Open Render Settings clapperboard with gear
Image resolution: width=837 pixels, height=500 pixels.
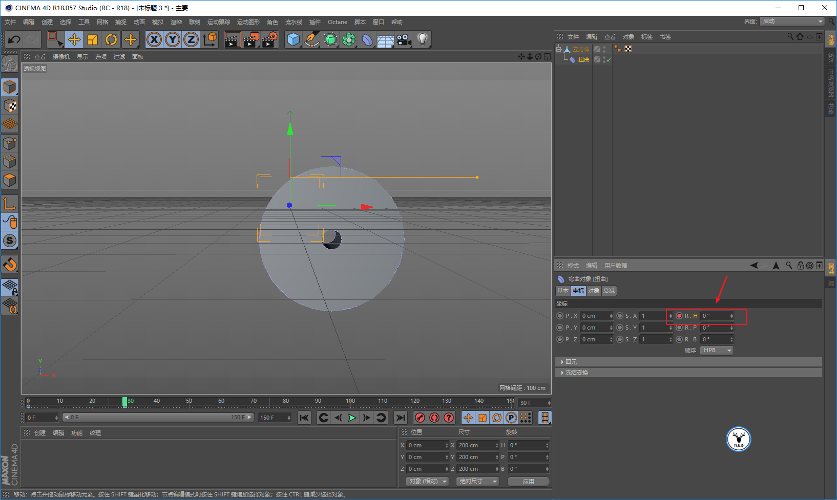tap(270, 39)
